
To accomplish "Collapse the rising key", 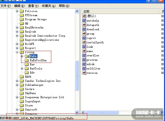I will tap(17, 52).
